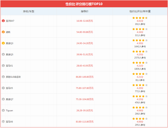The image size is (168, 128).
Task: Click the 指导价 column header
Action: (x=85, y=11)
